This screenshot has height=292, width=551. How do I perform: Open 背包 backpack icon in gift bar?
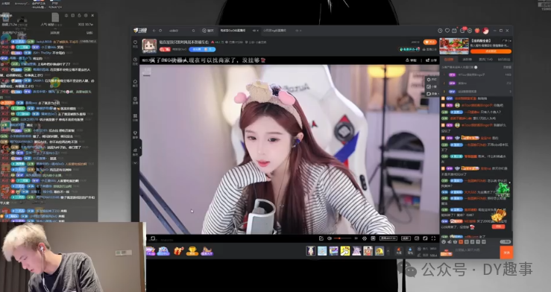coord(410,250)
